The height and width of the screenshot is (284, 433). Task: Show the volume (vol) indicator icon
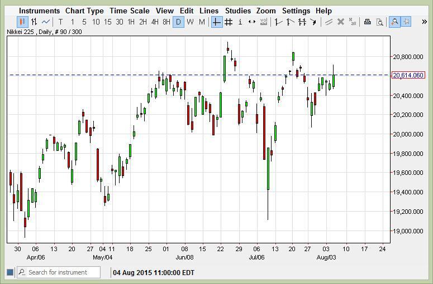tap(264, 22)
